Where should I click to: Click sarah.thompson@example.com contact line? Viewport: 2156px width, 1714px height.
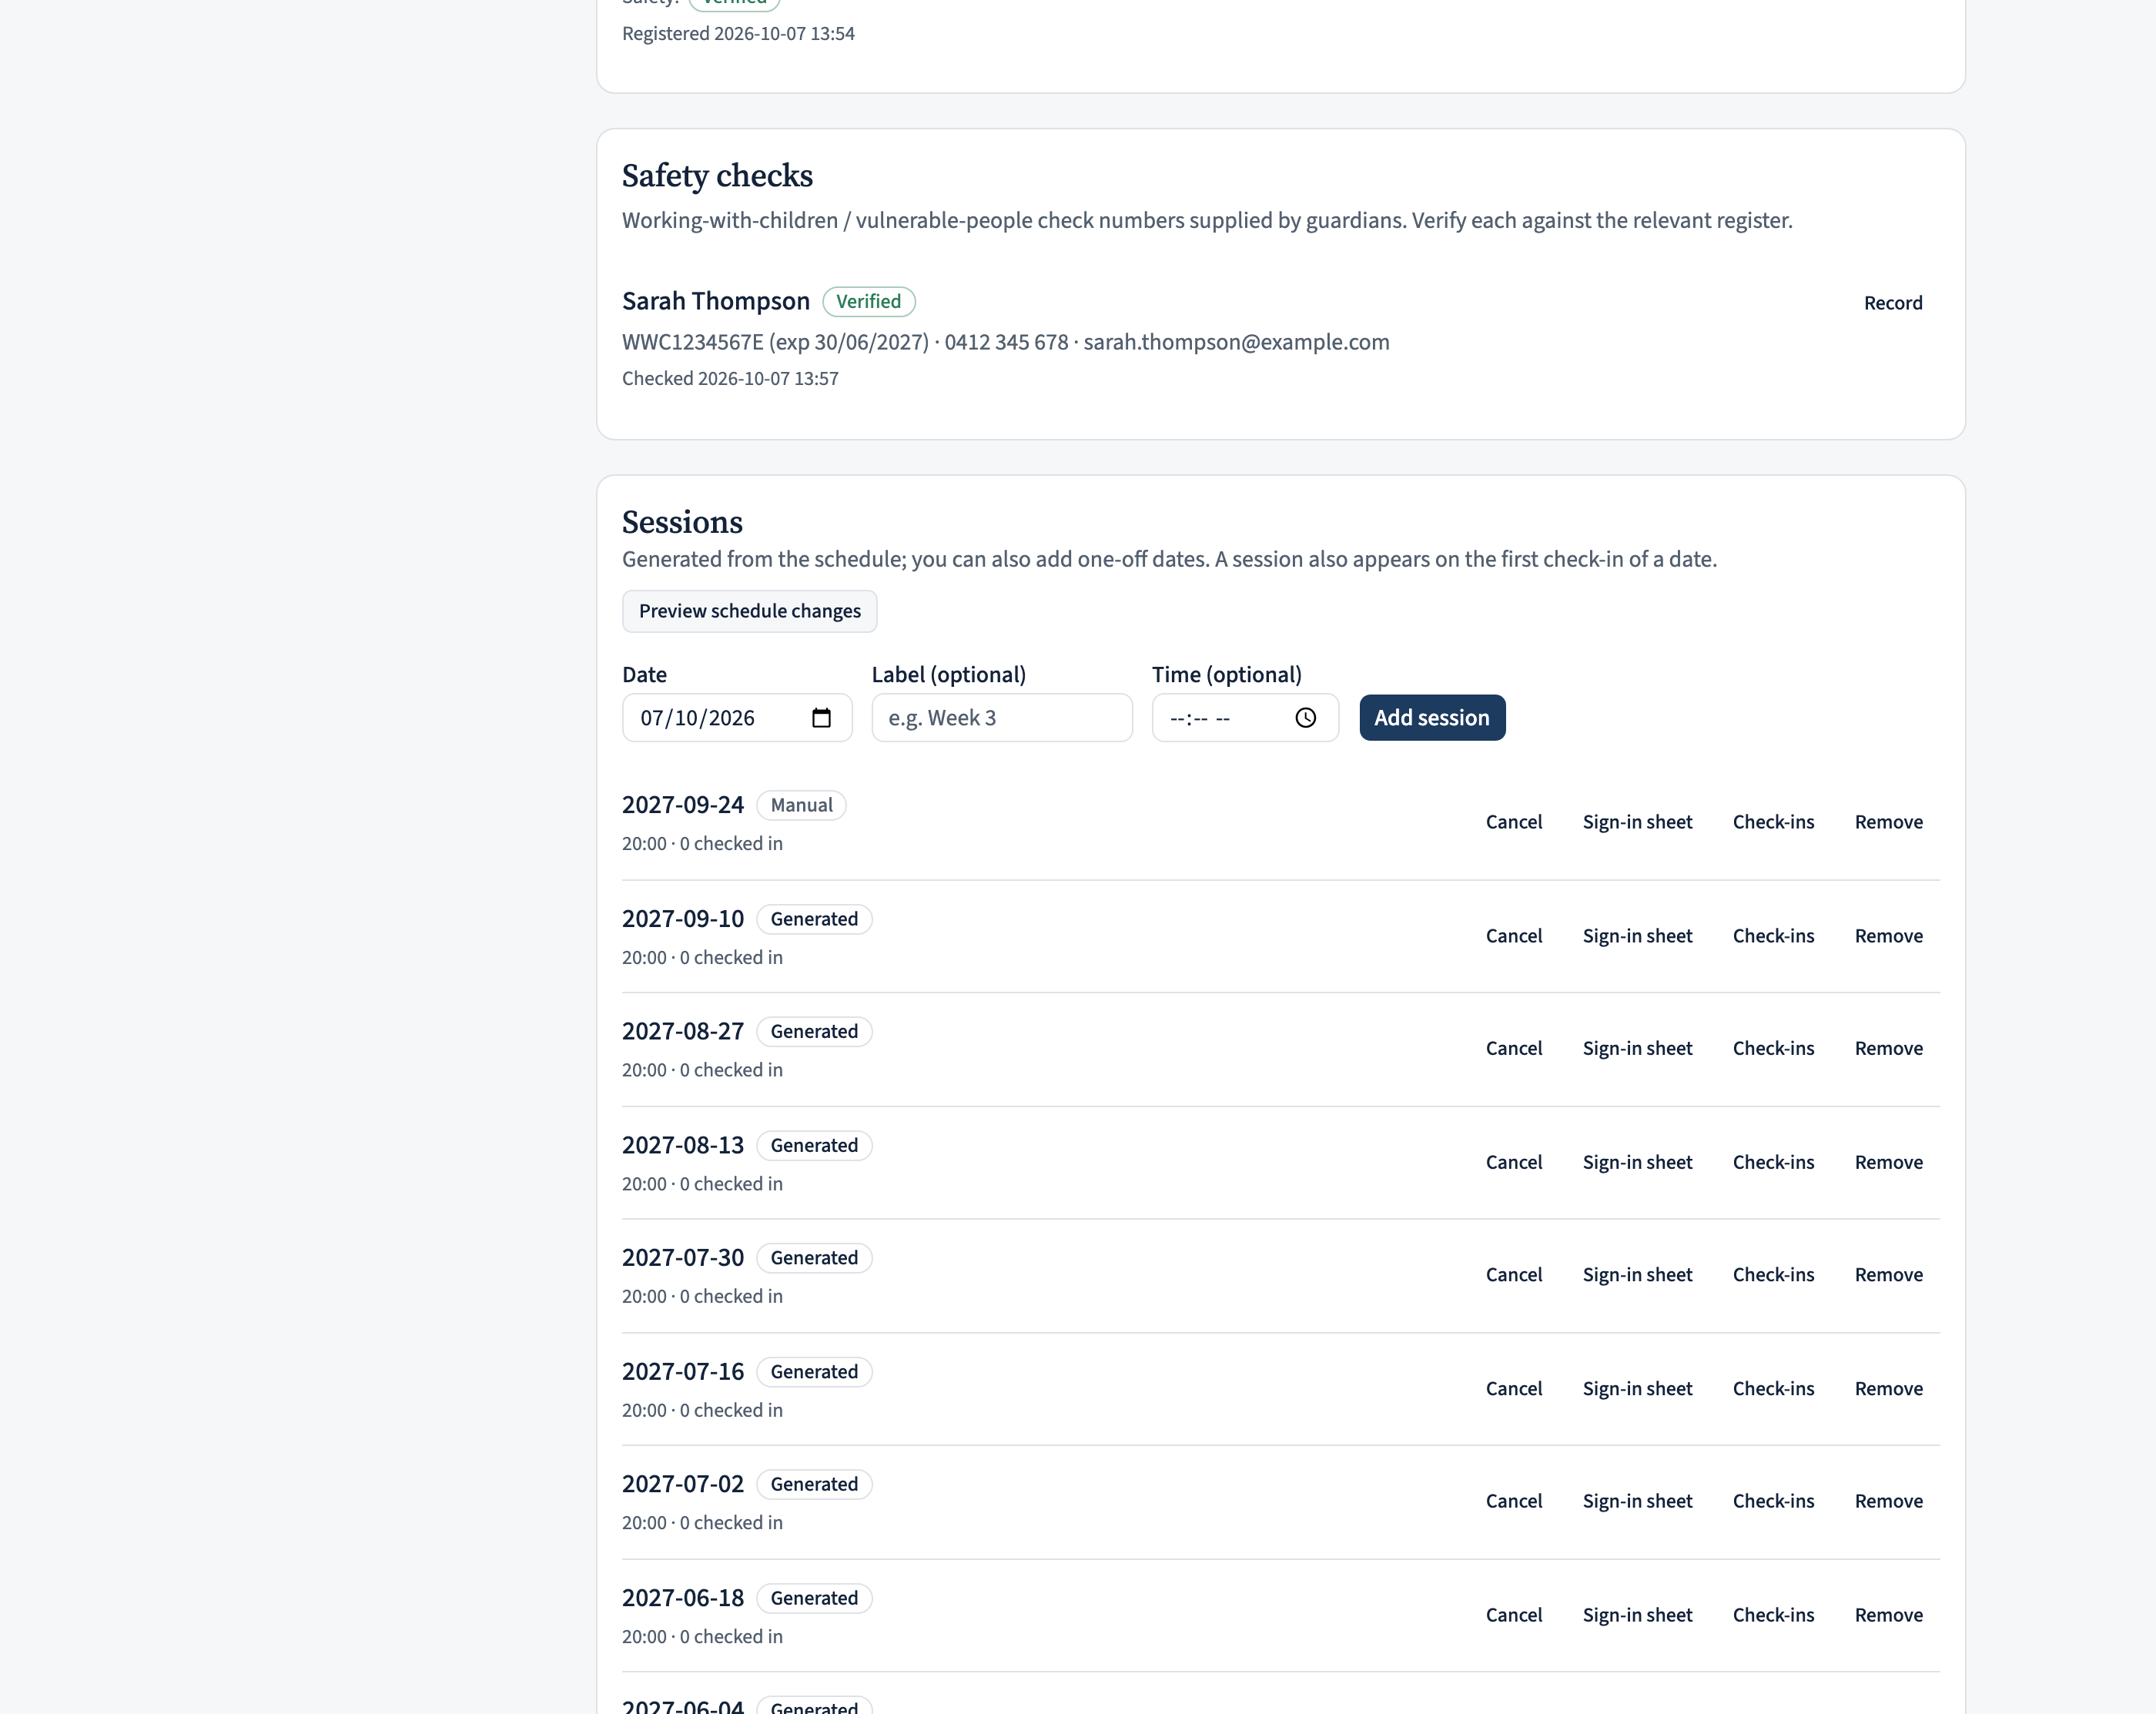[x=1236, y=342]
